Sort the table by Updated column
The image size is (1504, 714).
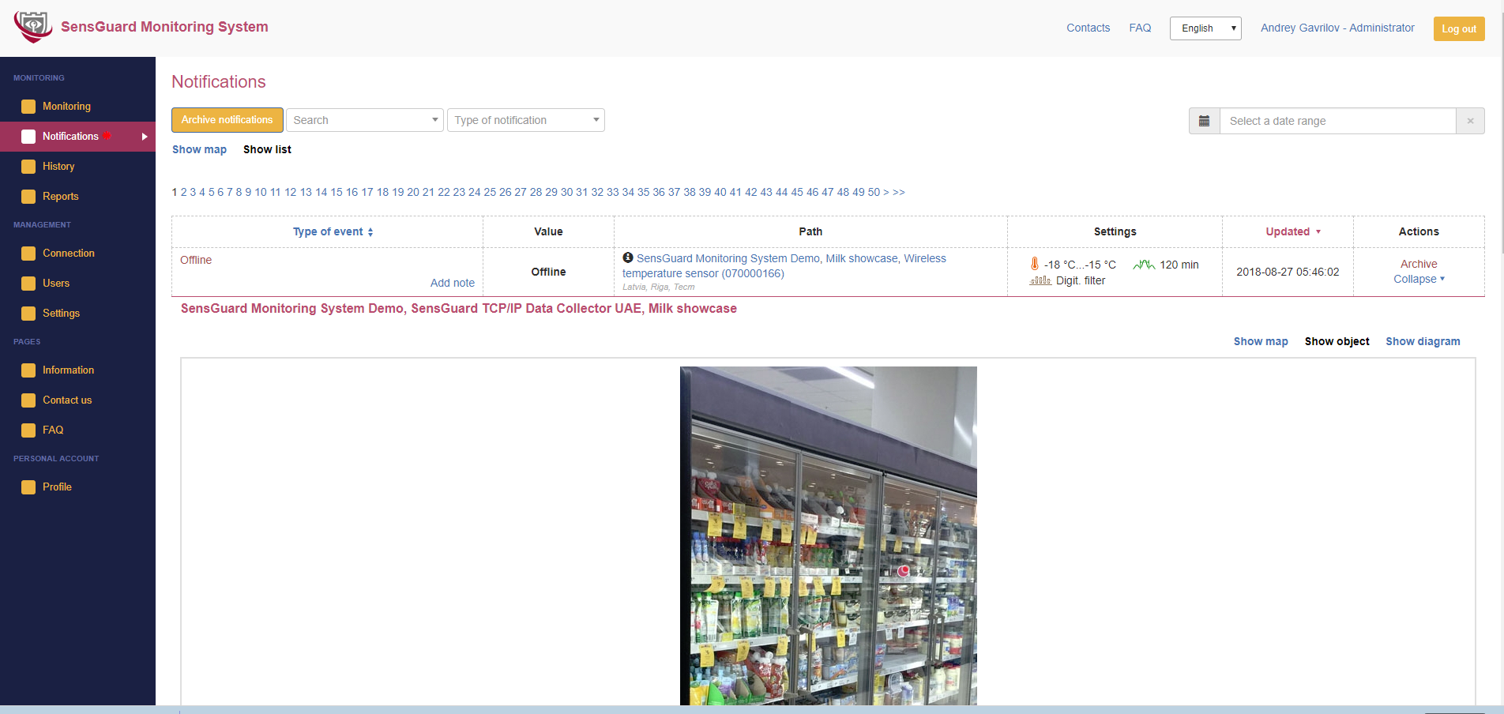[1293, 231]
